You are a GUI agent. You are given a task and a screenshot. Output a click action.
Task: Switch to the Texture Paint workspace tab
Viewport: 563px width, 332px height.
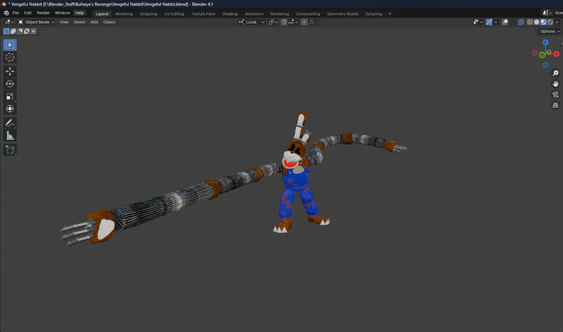click(x=203, y=14)
